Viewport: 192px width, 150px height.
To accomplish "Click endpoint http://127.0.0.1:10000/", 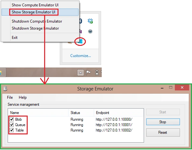I will tap(114, 119).
